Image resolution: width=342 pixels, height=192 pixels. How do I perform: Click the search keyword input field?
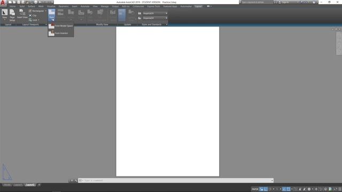click(257, 2)
